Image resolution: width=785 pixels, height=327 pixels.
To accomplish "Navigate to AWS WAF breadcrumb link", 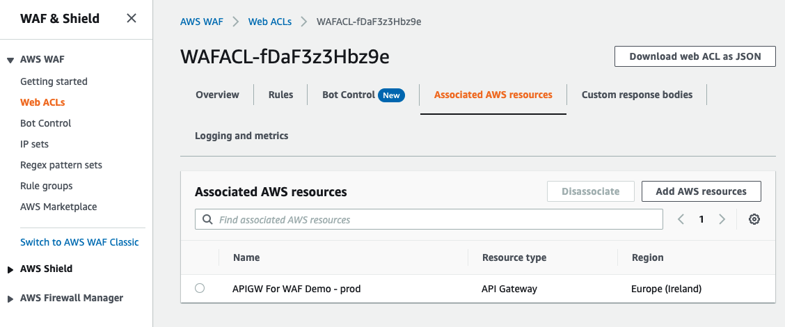I will click(201, 22).
